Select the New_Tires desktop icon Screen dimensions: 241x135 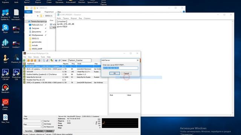click(5, 118)
